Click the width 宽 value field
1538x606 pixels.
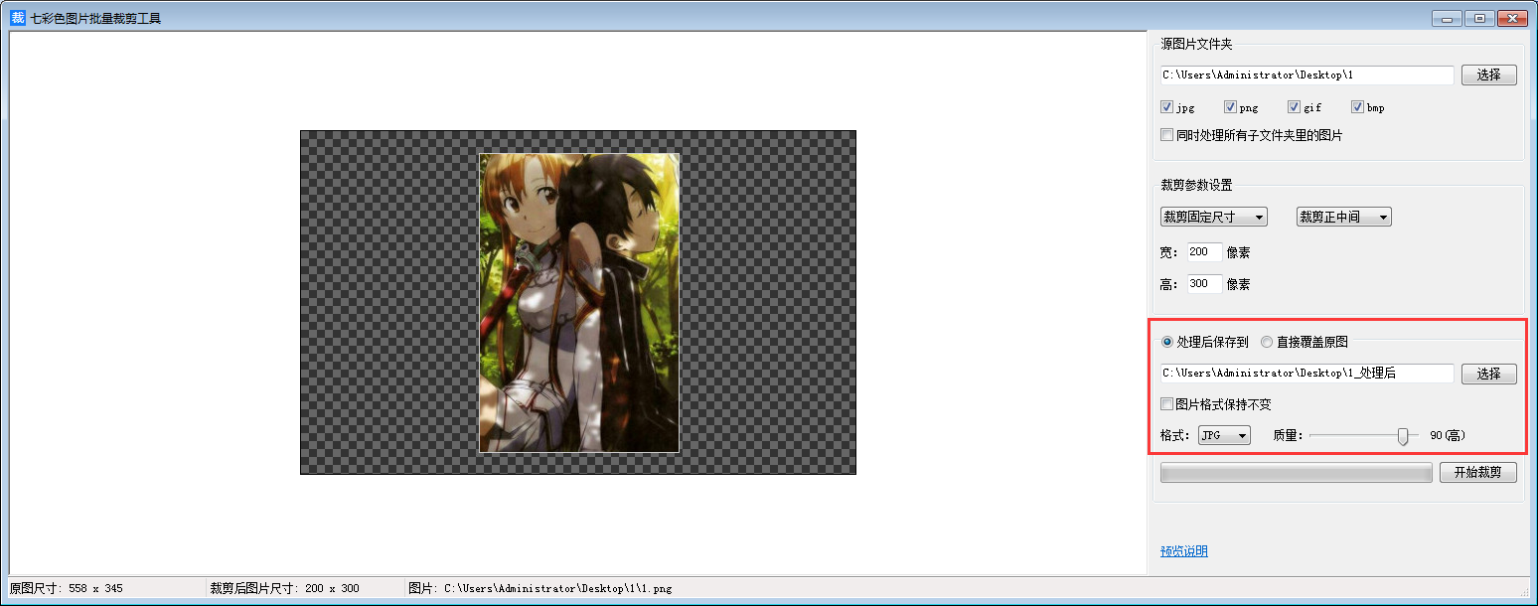pos(1205,252)
